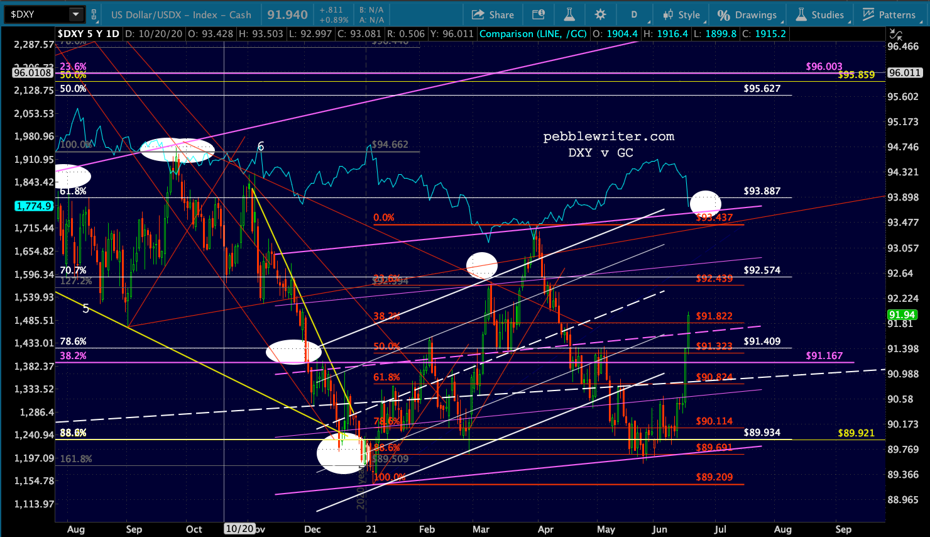Open the percent Drawings tools menu
The image size is (930, 537).
pyautogui.click(x=747, y=14)
